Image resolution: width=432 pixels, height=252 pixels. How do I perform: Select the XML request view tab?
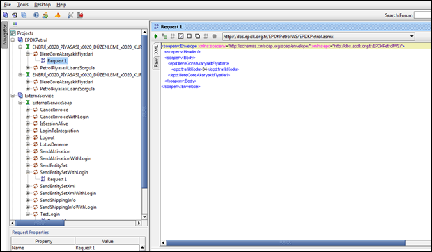(x=156, y=50)
